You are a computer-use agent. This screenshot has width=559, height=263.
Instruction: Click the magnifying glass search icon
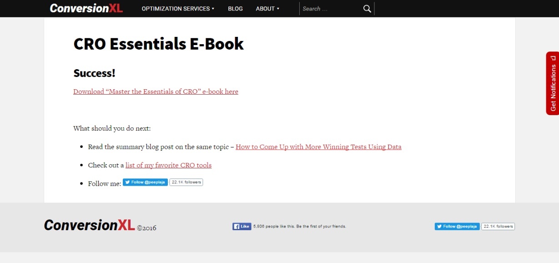(367, 9)
